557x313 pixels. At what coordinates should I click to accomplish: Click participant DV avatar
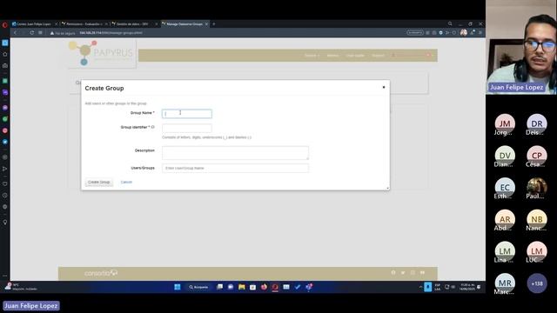click(x=505, y=156)
